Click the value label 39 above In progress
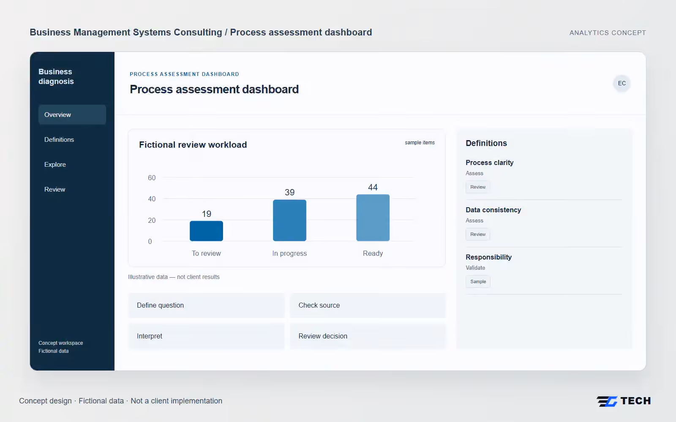This screenshot has height=422, width=676. point(289,192)
